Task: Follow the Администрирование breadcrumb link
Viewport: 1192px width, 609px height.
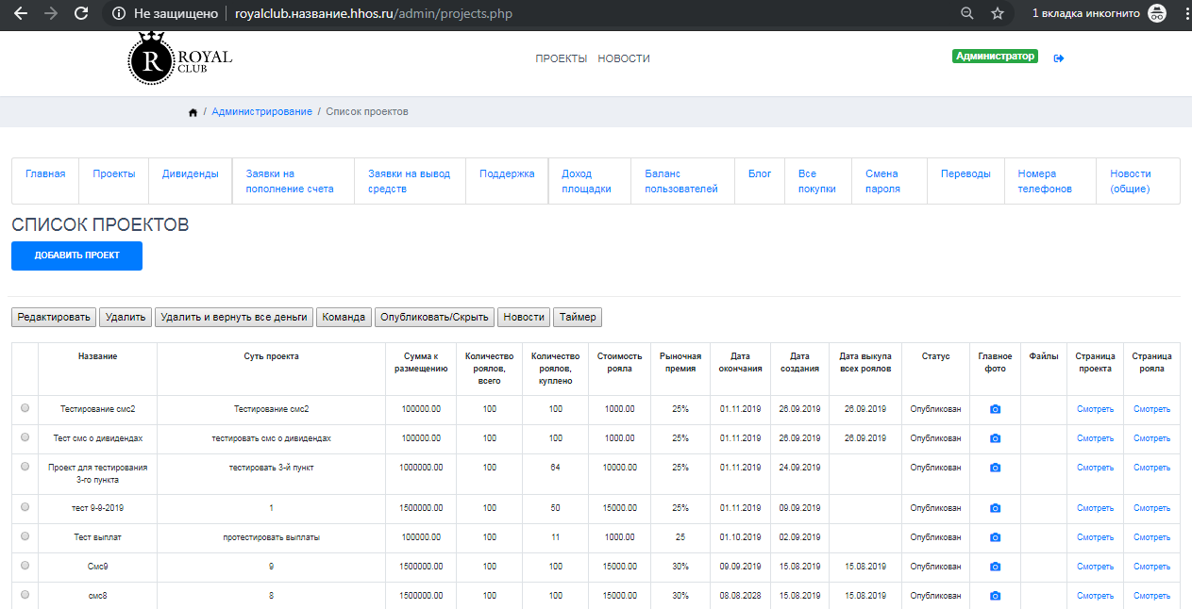Action: (261, 112)
